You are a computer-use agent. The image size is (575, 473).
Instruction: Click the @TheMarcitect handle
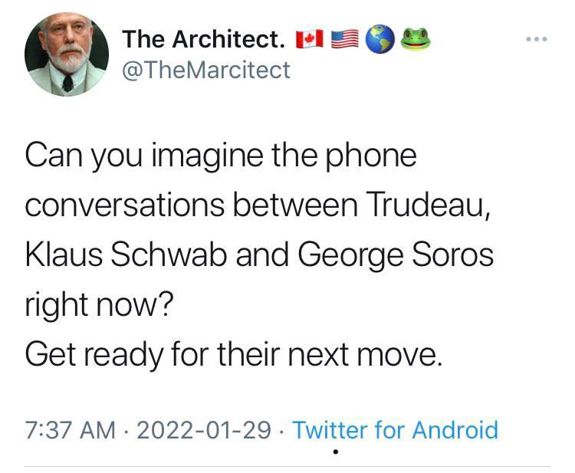206,70
